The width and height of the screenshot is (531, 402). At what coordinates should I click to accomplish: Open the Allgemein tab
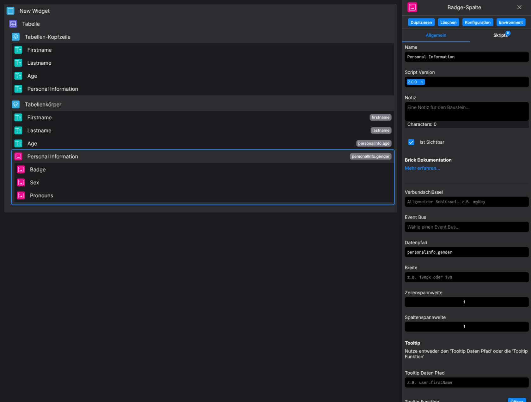pyautogui.click(x=436, y=35)
